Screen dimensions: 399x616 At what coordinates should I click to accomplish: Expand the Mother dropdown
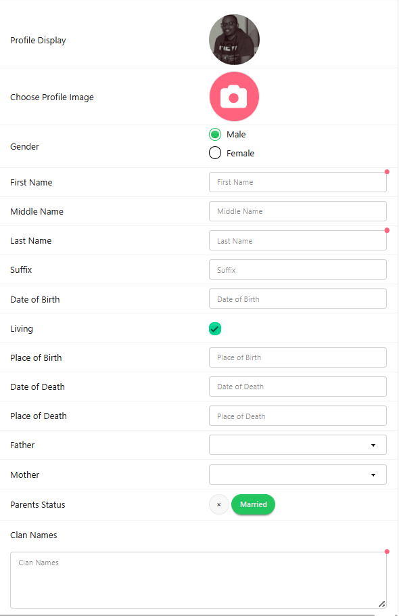pyautogui.click(x=298, y=475)
